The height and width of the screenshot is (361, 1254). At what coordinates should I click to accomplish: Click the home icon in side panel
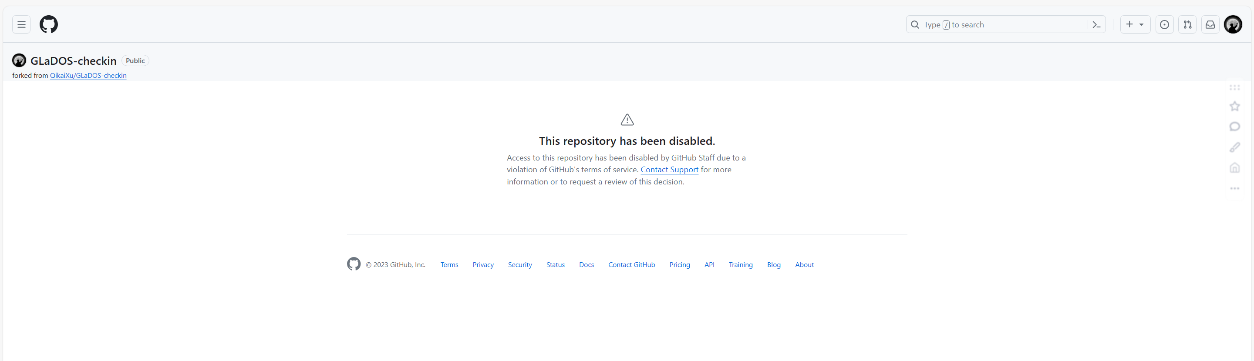[x=1234, y=168]
